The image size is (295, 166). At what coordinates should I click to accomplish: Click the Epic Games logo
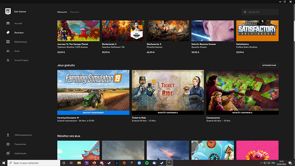click(8, 11)
